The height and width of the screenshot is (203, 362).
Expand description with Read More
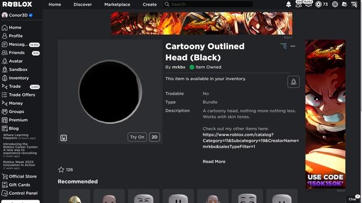214,162
